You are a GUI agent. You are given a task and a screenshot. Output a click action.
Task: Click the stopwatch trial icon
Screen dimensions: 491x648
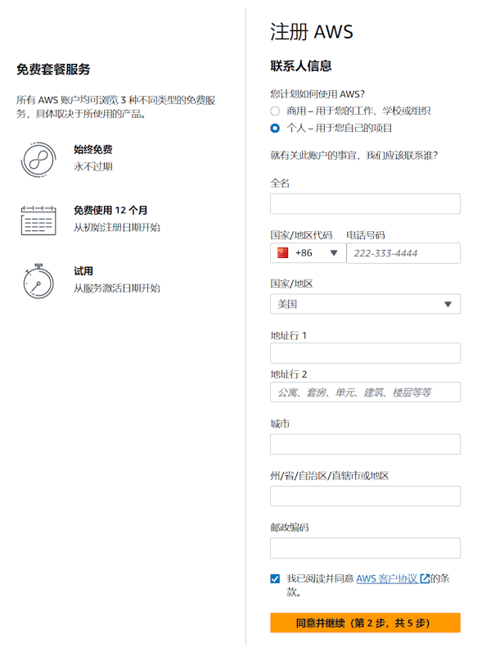pos(38,282)
